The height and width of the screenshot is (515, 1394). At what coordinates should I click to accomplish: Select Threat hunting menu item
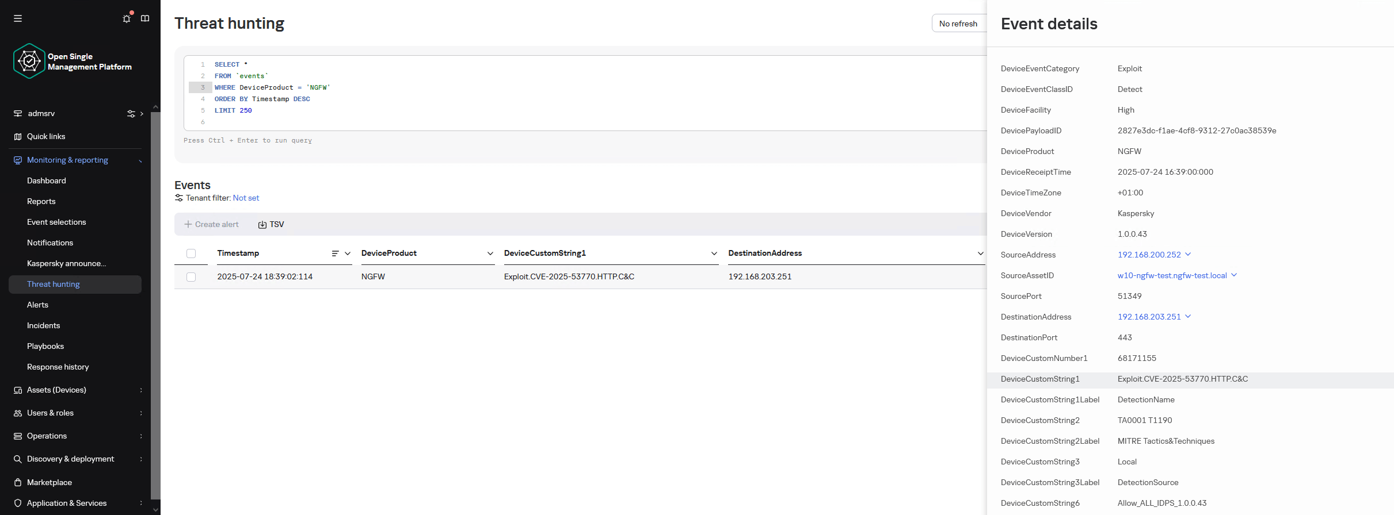coord(75,285)
